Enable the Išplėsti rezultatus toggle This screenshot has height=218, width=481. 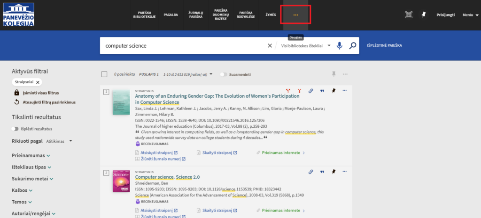click(x=15, y=129)
